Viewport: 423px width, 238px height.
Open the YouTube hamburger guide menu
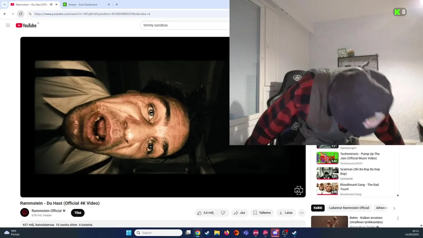8,25
